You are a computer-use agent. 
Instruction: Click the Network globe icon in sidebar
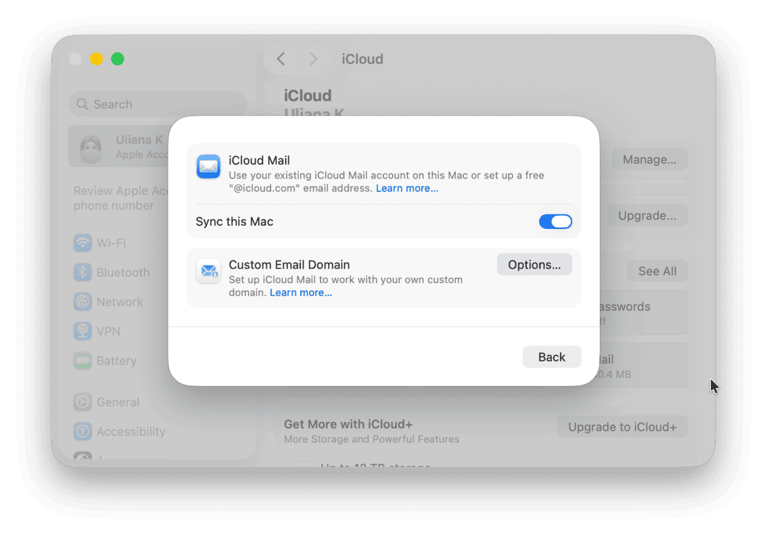point(83,302)
